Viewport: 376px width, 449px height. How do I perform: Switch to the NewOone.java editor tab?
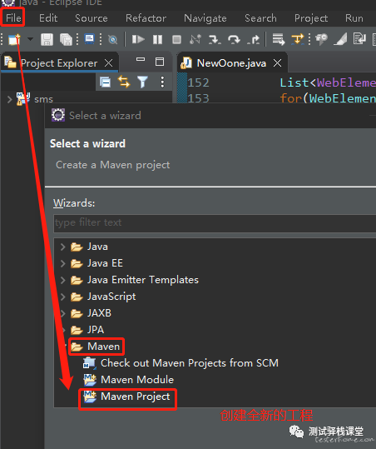click(x=231, y=63)
